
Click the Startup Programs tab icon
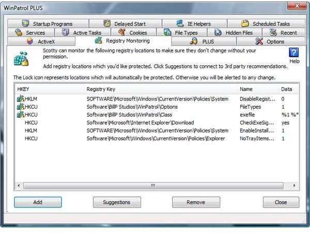click(x=26, y=24)
